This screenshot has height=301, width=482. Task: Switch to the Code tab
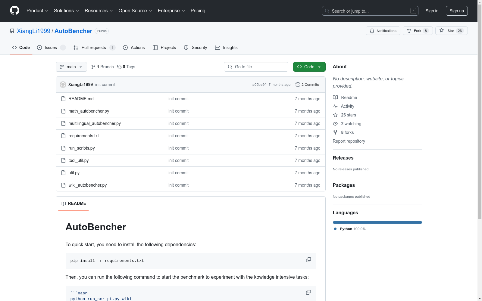tap(21, 48)
